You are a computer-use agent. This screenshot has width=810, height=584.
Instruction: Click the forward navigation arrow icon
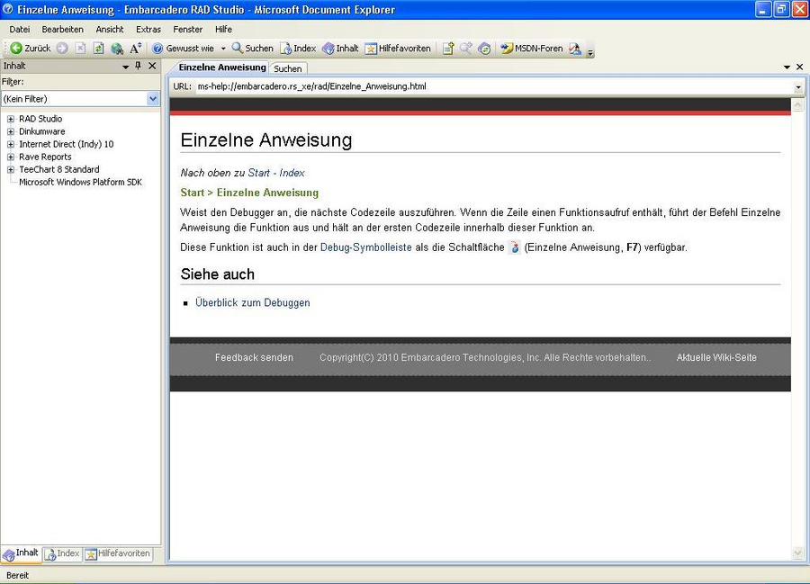coord(62,48)
